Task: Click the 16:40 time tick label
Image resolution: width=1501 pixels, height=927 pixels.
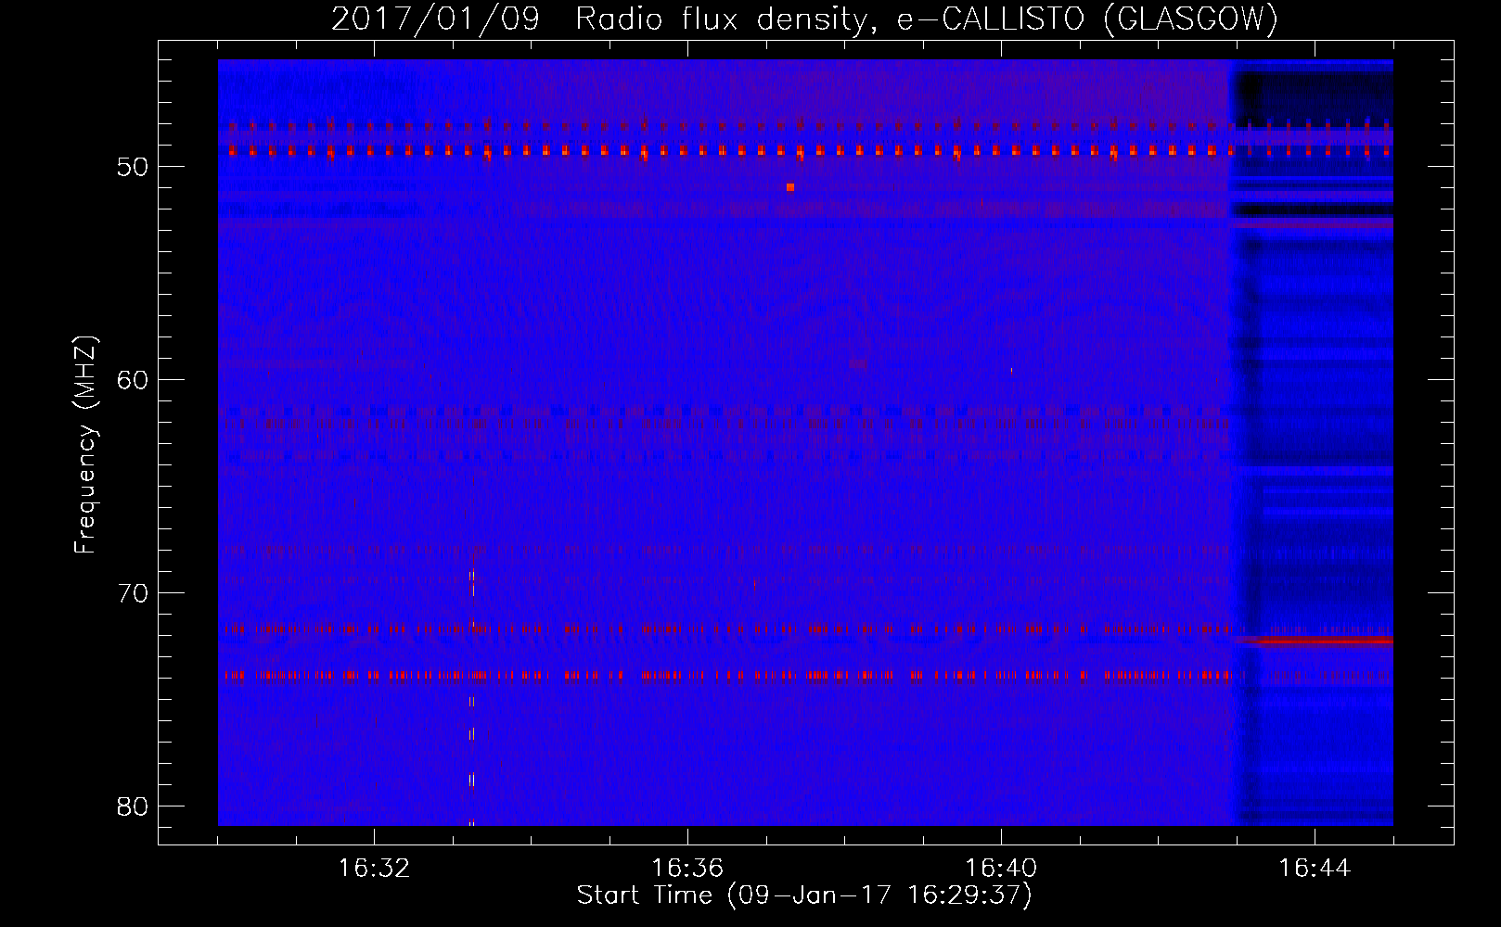Action: (x=1001, y=869)
